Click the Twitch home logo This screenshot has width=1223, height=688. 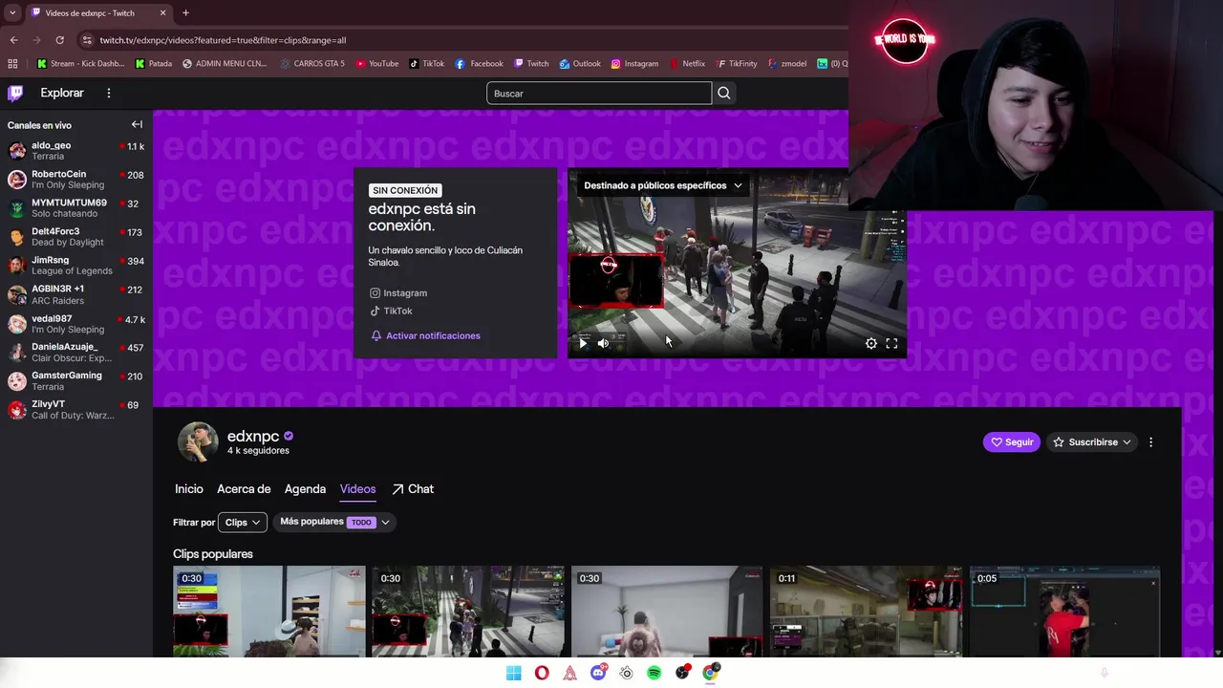15,93
